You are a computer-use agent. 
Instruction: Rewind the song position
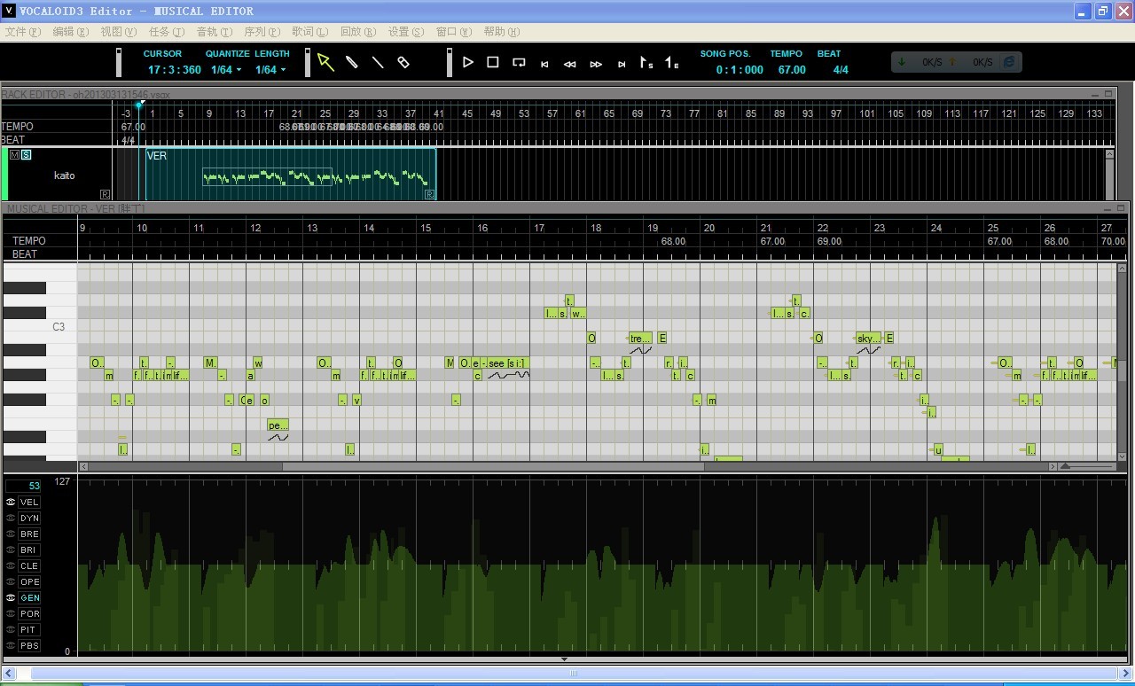point(570,64)
